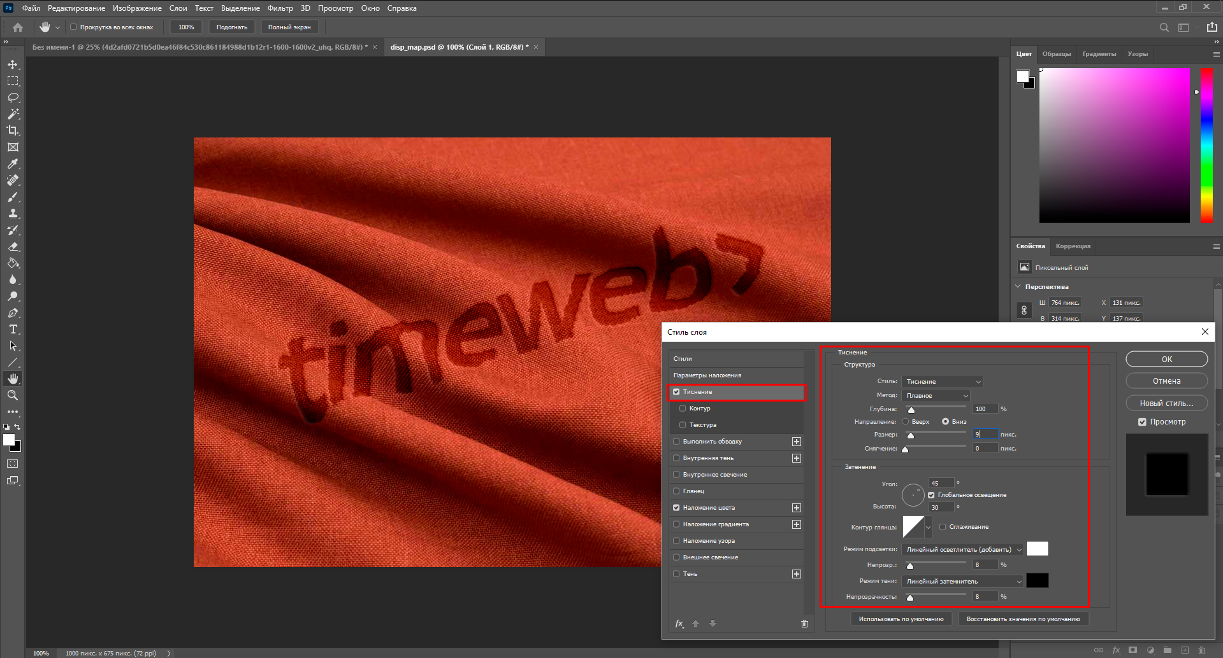Toggle Прокрутка во всех окнах checkbox
Viewport: 1223px width, 658px height.
pos(73,27)
